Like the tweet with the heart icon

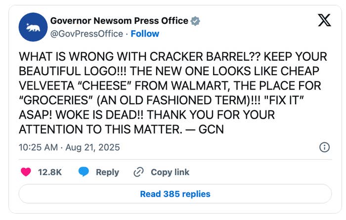click(26, 172)
